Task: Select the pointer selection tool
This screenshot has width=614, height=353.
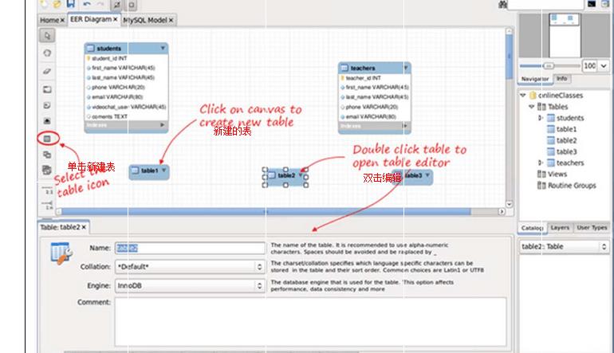Action: [x=47, y=36]
